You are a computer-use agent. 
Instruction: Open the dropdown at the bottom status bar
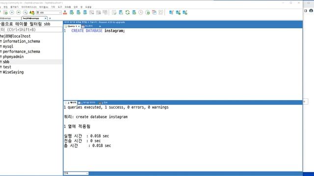[76, 174]
